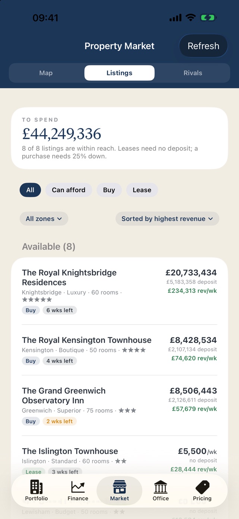Tap the £28,444 rev/wk figure
239x519 pixels.
pos(194,469)
